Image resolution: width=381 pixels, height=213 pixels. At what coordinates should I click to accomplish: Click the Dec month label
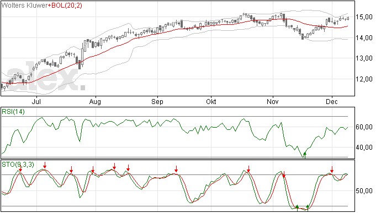[x=332, y=101]
